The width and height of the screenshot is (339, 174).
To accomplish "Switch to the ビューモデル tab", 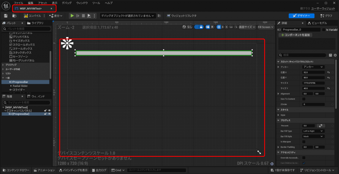I will pos(319,23).
